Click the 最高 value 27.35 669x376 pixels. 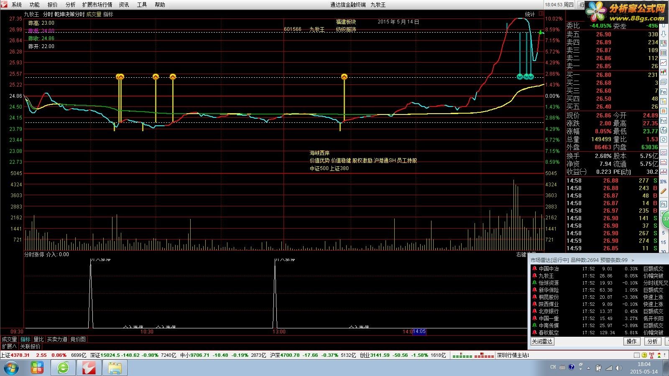(x=650, y=124)
